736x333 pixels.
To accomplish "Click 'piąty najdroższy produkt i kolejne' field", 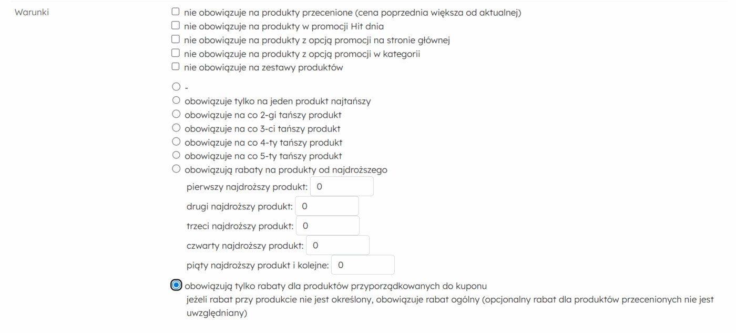I will click(363, 265).
